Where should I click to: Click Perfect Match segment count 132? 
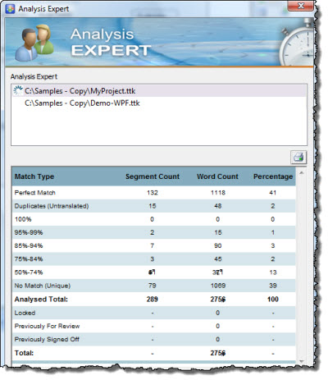click(153, 193)
